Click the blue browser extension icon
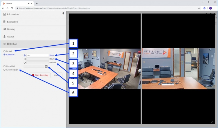Image resolution: width=218 pixels, height=128 pixels. coord(204,8)
